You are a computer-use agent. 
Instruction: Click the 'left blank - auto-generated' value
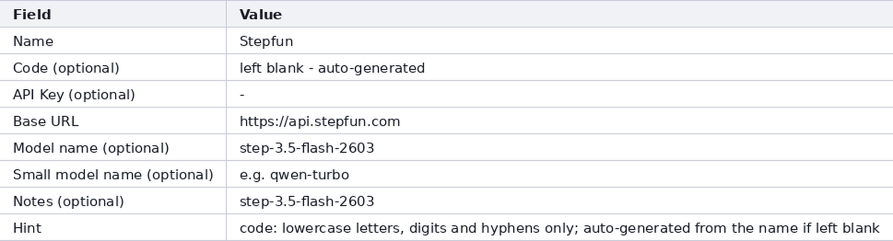point(332,68)
